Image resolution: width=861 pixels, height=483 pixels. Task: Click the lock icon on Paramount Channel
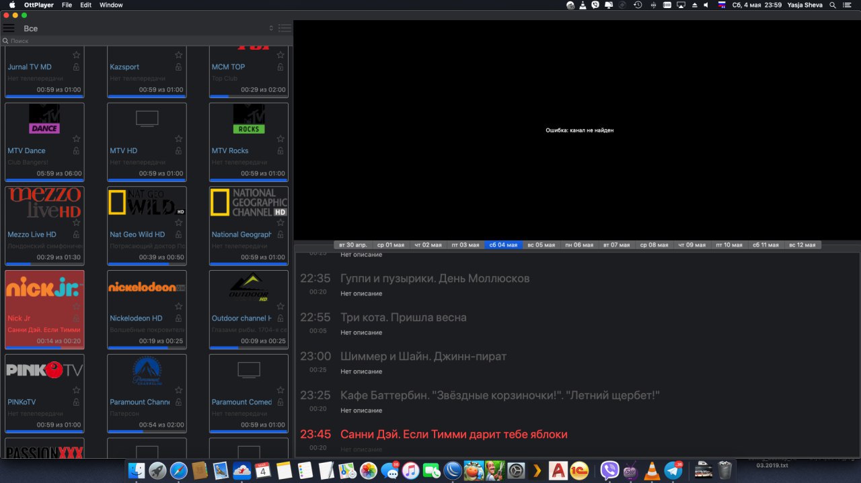(178, 402)
